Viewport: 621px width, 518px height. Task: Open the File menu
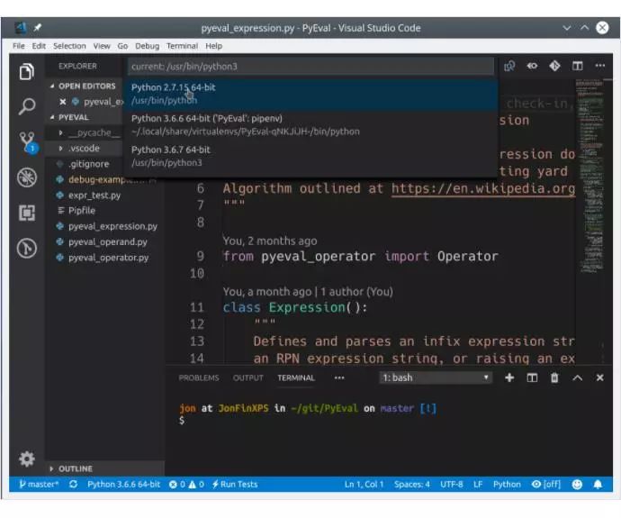[x=19, y=46]
